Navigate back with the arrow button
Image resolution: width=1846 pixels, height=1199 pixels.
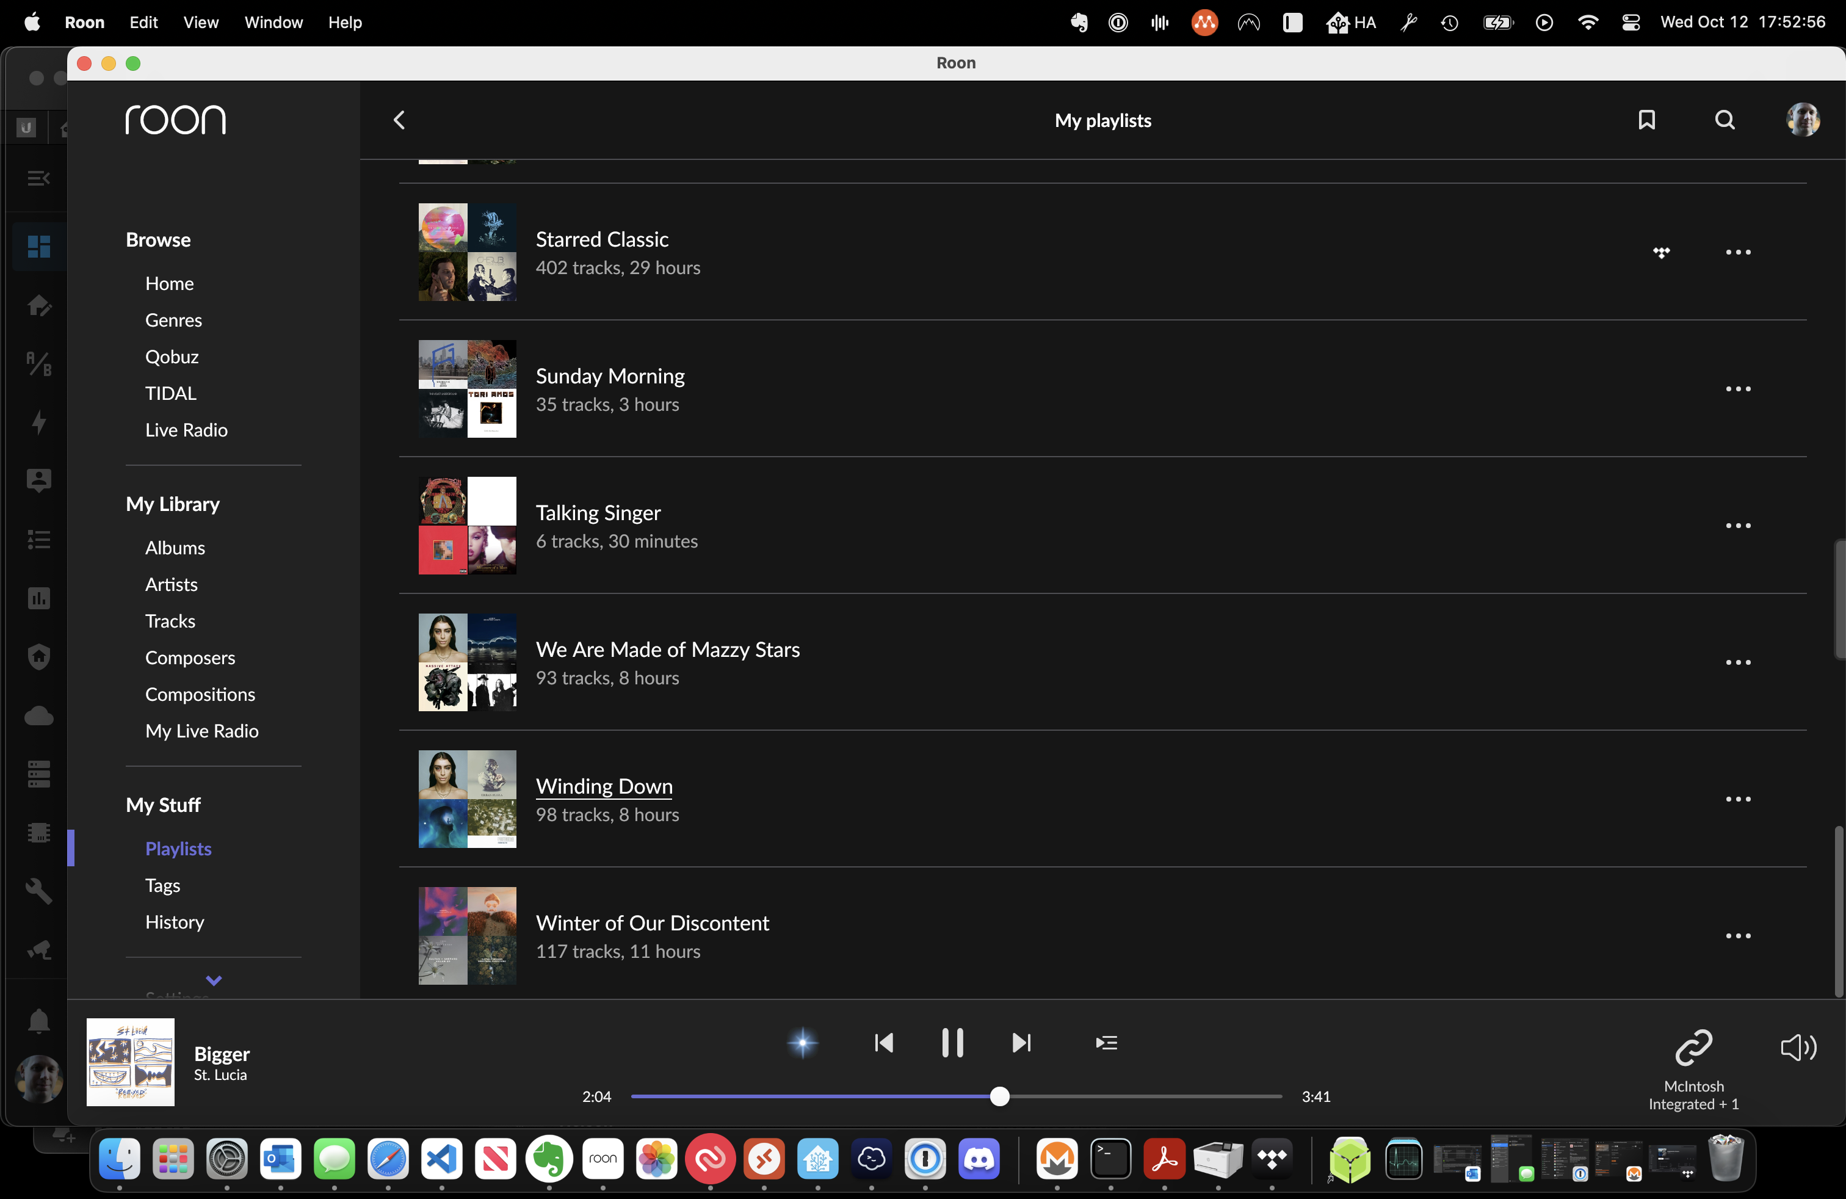click(399, 120)
